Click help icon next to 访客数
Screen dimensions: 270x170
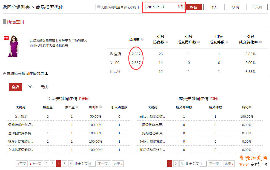pyautogui.click(x=167, y=42)
